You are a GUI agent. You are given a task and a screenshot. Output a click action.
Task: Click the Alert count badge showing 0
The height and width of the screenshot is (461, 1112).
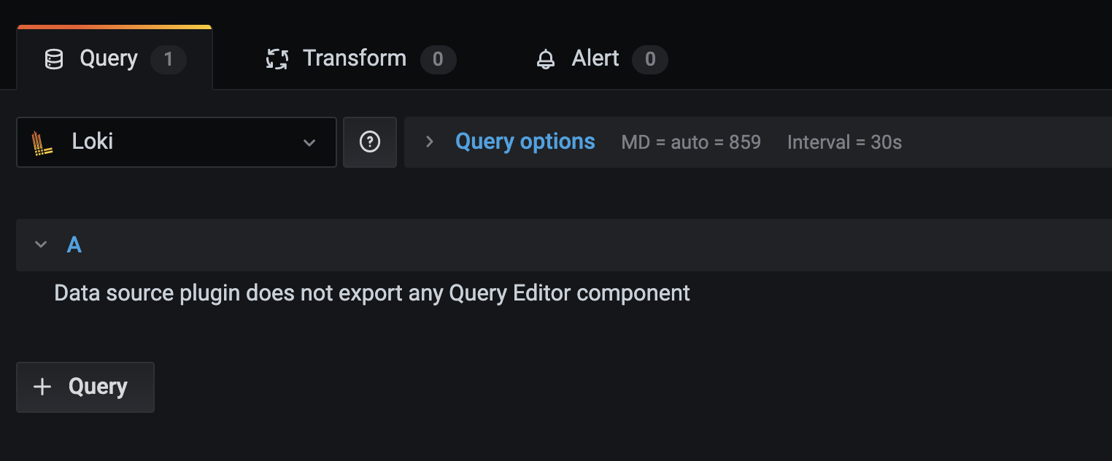click(x=650, y=60)
